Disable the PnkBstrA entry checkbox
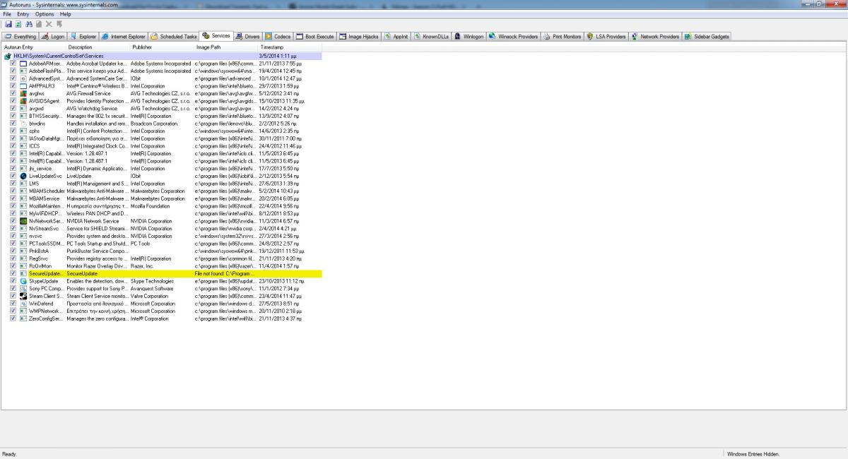This screenshot has width=848, height=459. pos(13,251)
